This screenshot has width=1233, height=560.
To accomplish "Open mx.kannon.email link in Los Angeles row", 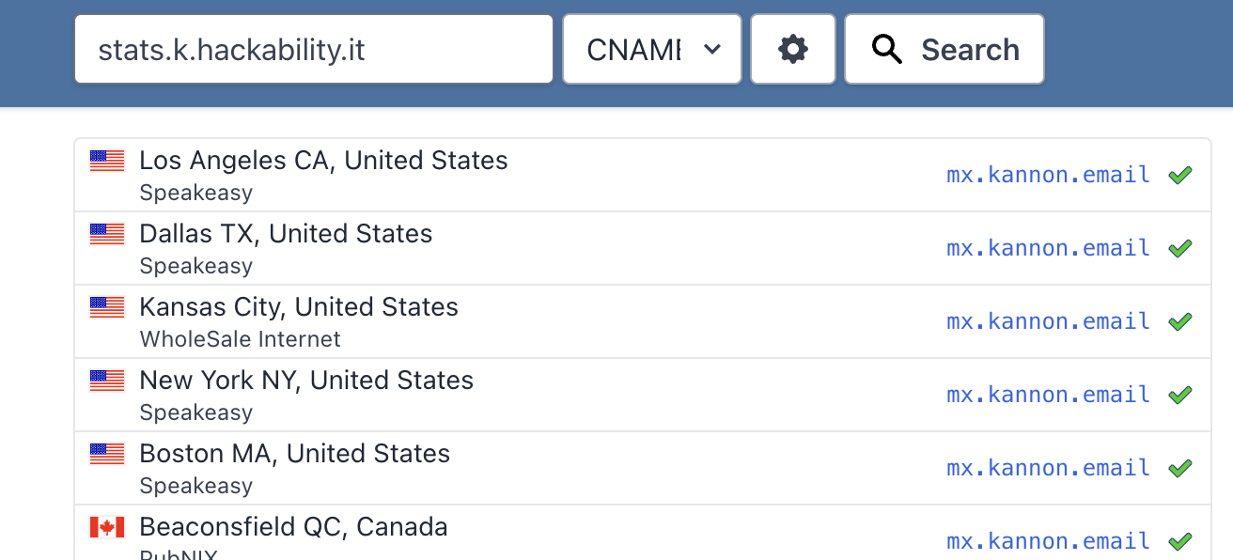I will coord(1048,175).
